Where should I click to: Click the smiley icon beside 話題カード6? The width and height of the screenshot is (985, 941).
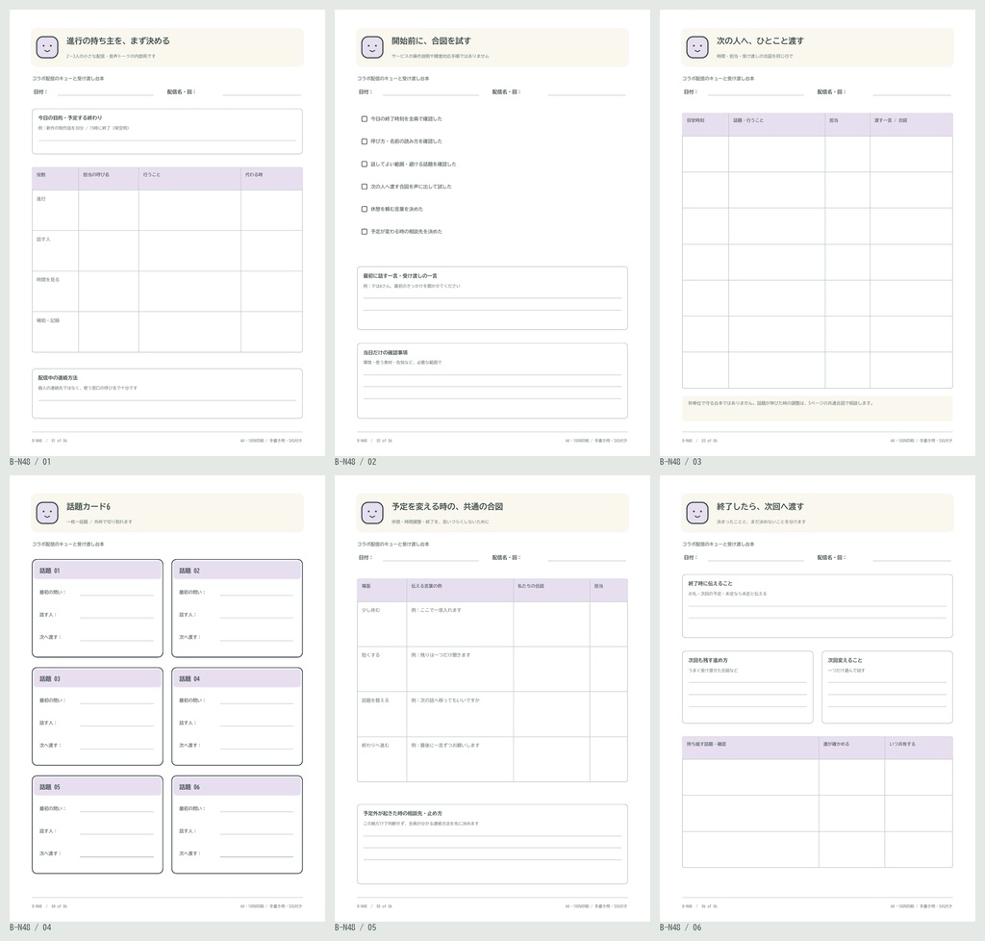(47, 513)
